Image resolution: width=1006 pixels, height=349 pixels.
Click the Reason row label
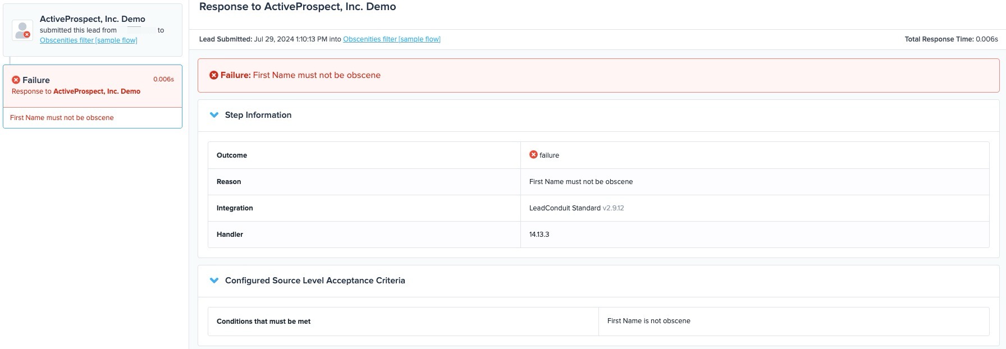[228, 182]
